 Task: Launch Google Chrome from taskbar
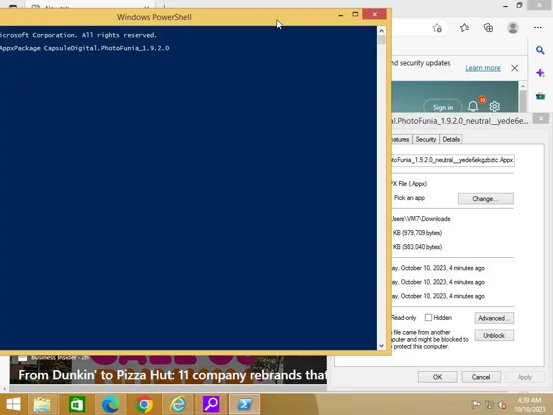click(x=144, y=404)
